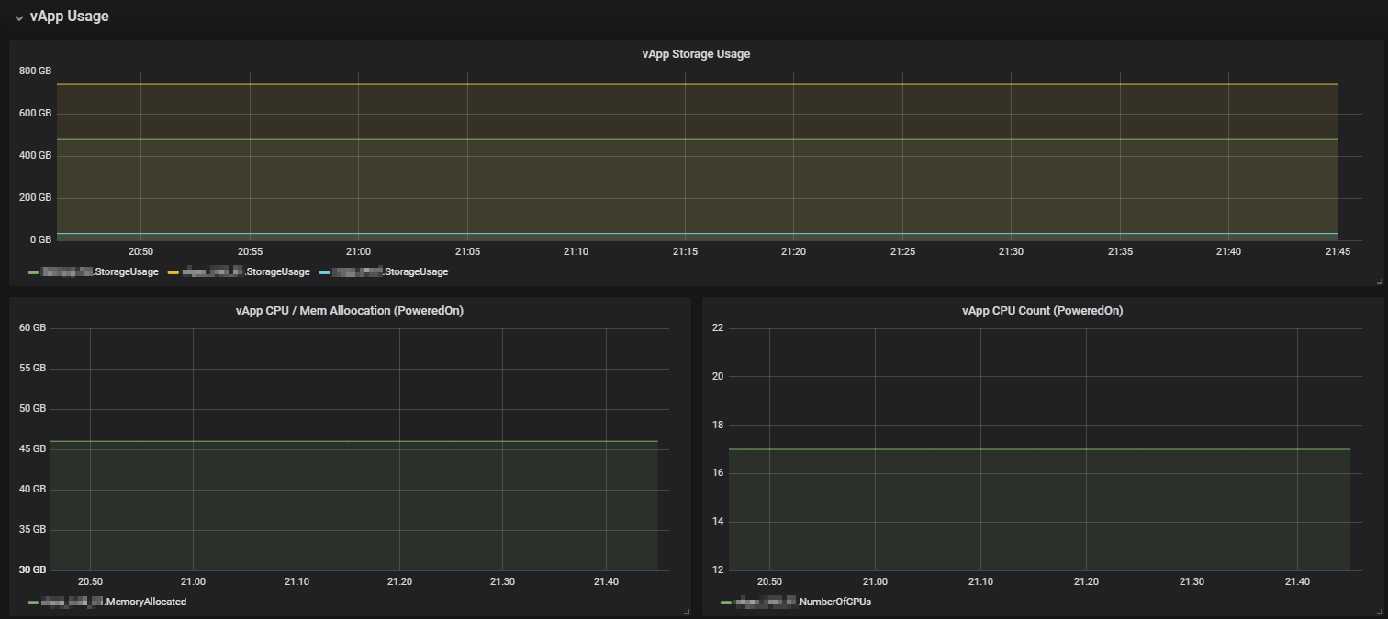Click the cyan StorageUsage legend color swatch
This screenshot has width=1388, height=619.
click(x=323, y=272)
